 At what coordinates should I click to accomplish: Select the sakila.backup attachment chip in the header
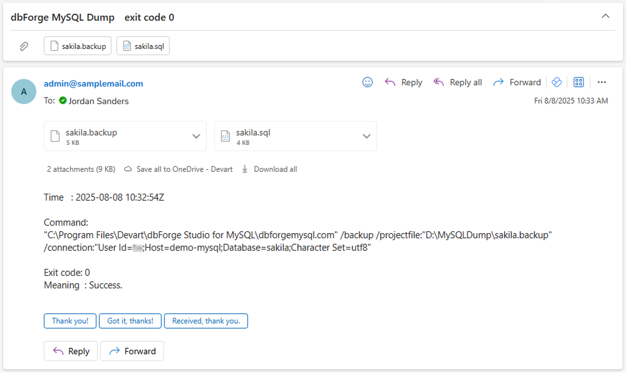(x=77, y=45)
